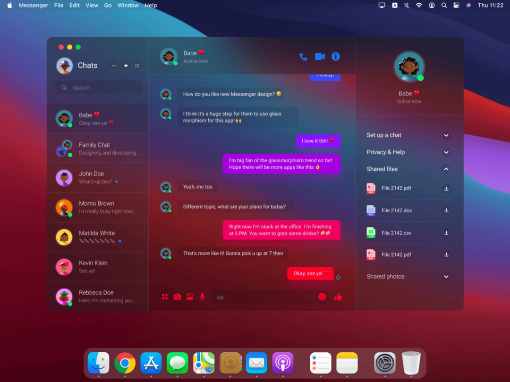Open the Family Chat conversation
The image size is (510, 382).
click(x=98, y=148)
